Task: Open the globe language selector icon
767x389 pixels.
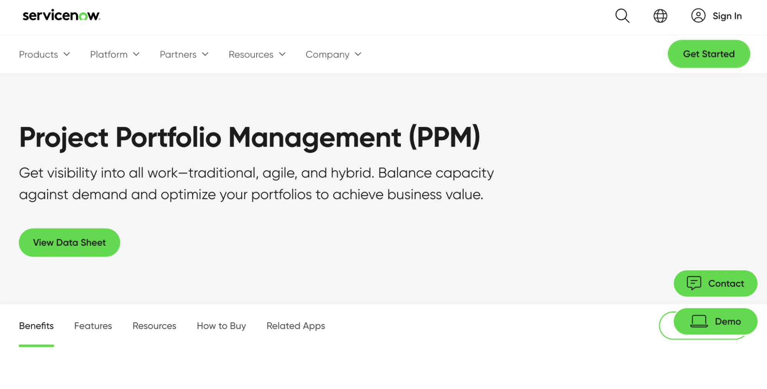Action: [x=660, y=16]
